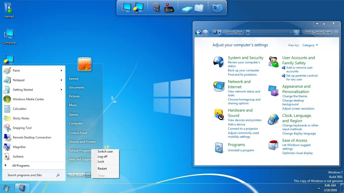Open Games from Start menu right pane
This screenshot has width=344, height=193.
74,115
